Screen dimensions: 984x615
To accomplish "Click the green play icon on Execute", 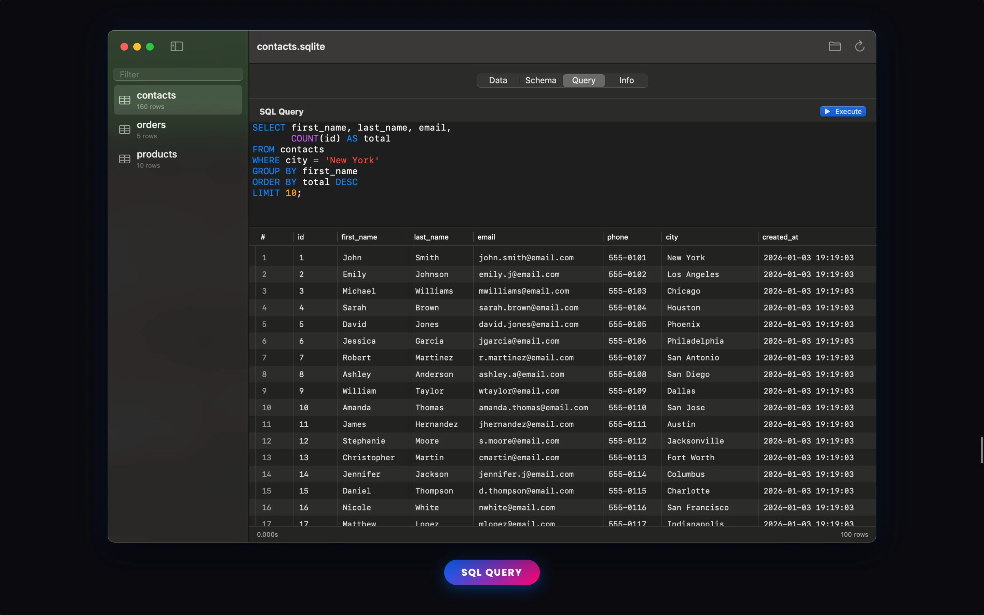I will click(828, 111).
